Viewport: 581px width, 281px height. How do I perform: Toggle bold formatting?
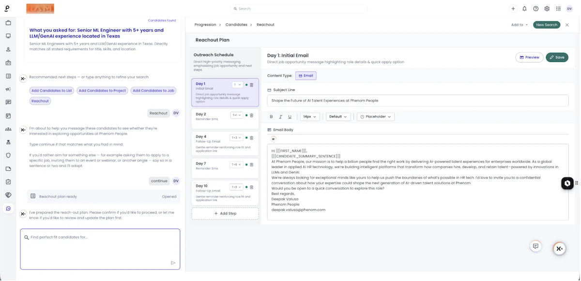271,117
